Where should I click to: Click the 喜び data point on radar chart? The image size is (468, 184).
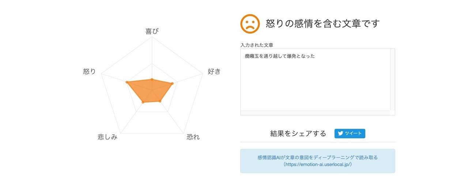coord(152,79)
